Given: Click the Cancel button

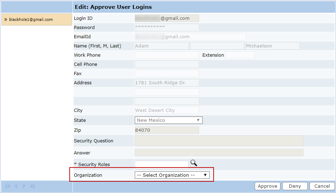Looking at the screenshot, I should point(322,186).
